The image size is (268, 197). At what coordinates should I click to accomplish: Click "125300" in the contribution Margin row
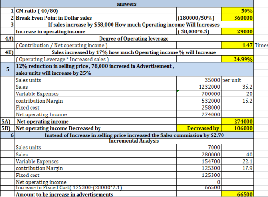click(199, 168)
